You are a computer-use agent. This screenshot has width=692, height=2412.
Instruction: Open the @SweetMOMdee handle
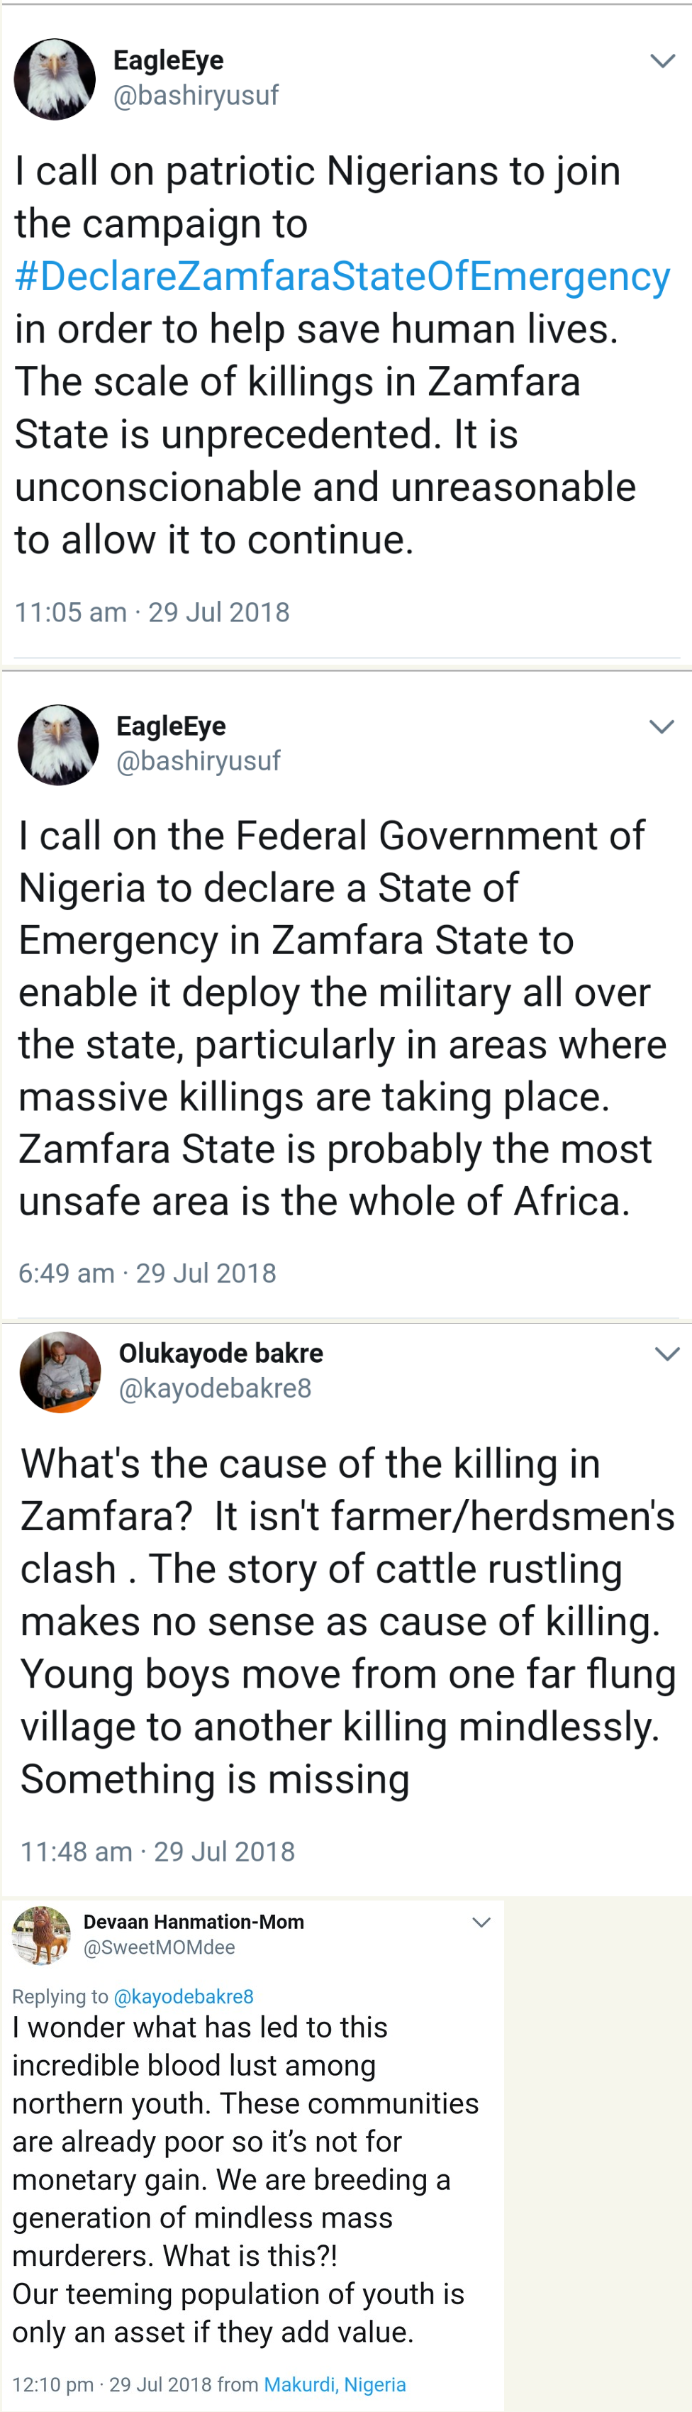[x=160, y=1947]
